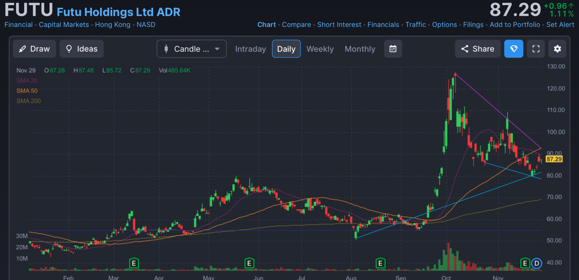Toggle SMA 200 indicator label
This screenshot has height=280, width=579.
tap(29, 101)
